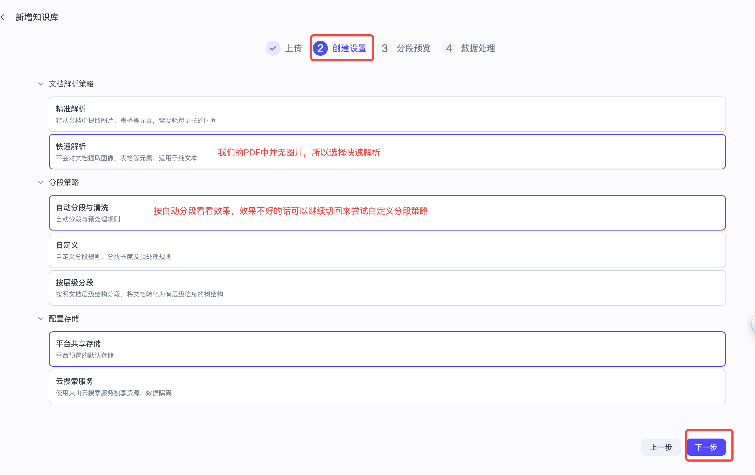Switch to the 分段预览 step
The image size is (755, 475).
tap(413, 48)
